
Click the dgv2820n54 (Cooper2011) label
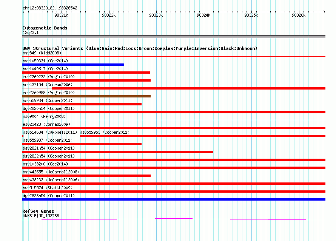pos(49,108)
